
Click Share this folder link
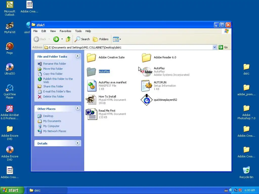[x=53, y=86]
